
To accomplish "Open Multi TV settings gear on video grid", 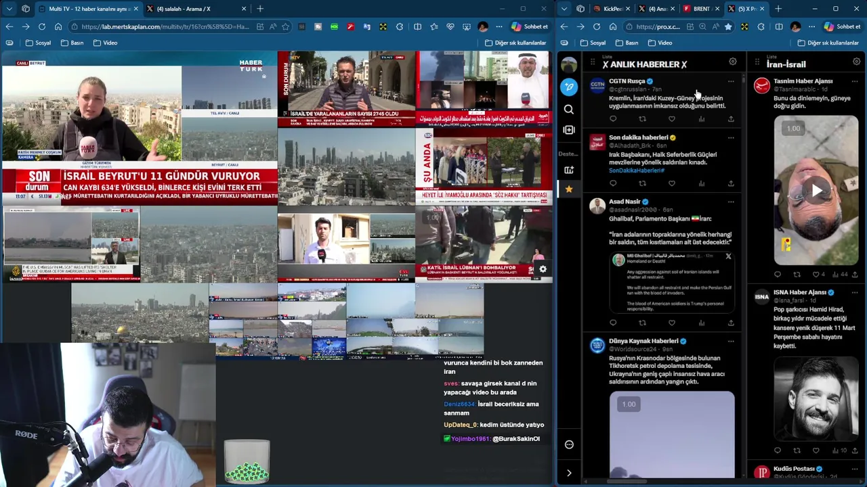I will [543, 269].
